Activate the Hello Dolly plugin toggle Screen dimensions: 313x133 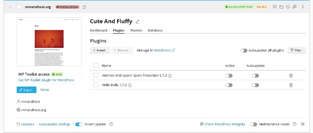pos(229,85)
